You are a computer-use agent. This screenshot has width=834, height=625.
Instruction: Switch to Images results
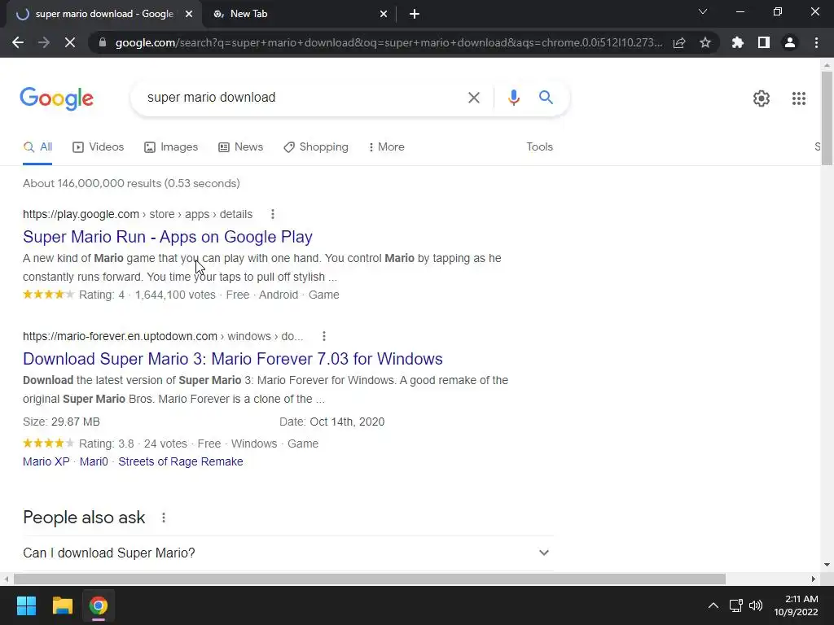(x=171, y=147)
